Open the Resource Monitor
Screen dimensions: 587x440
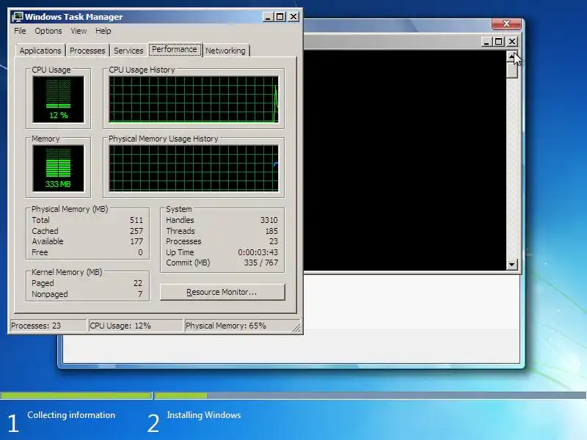pos(222,292)
